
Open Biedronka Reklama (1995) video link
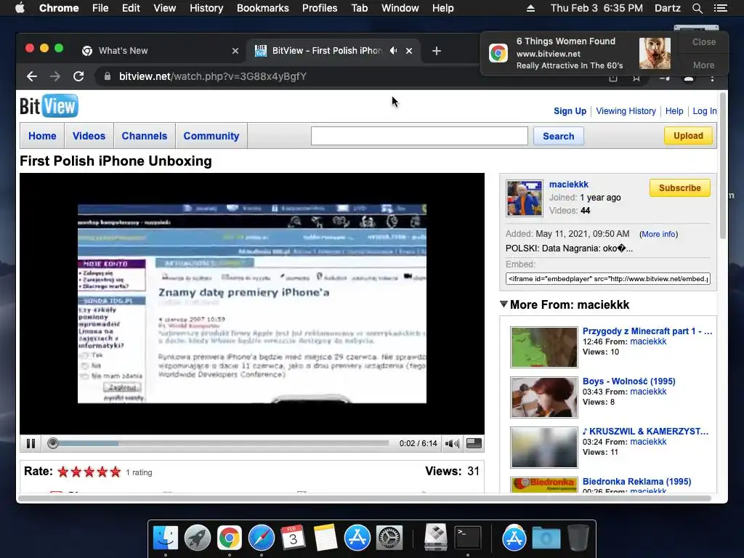point(636,481)
